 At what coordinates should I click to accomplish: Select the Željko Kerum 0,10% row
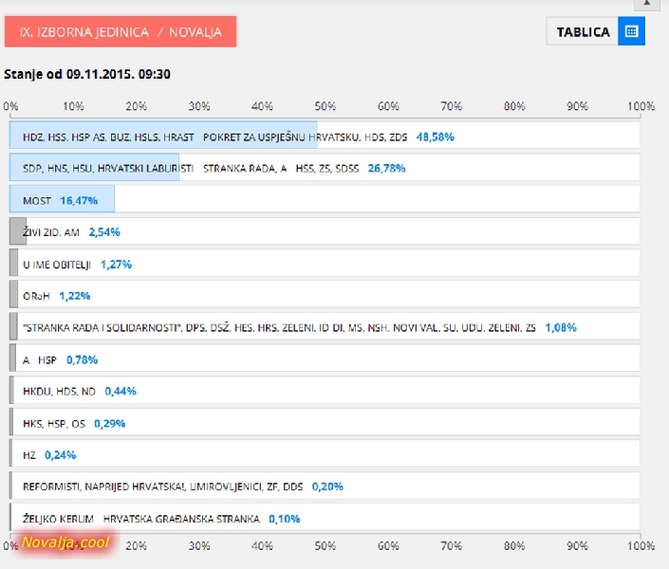[325, 518]
